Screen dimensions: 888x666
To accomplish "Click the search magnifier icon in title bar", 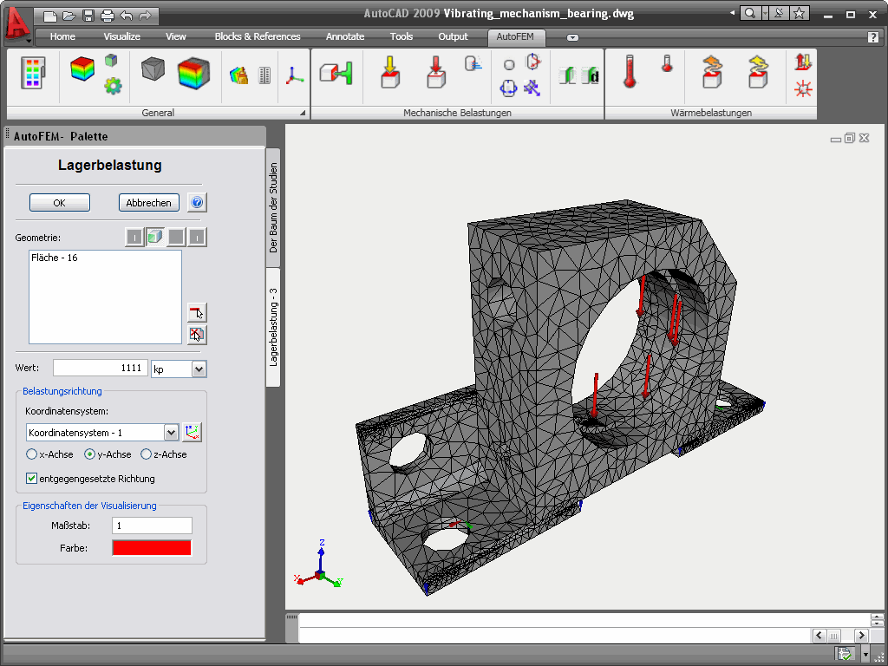I will pos(750,14).
